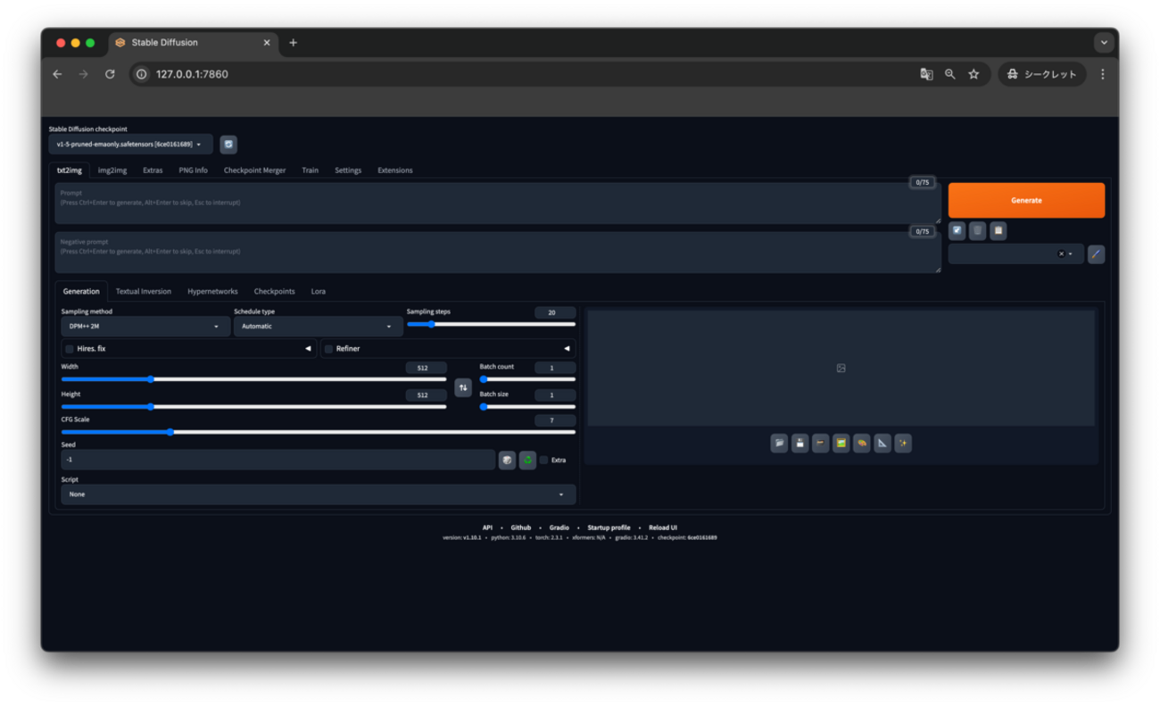Click the random seed dice icon
This screenshot has height=706, width=1160.
508,460
